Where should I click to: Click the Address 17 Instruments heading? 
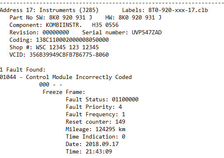[x=49, y=10]
